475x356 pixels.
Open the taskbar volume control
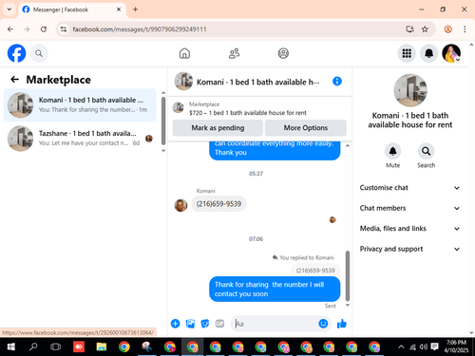pos(423,347)
